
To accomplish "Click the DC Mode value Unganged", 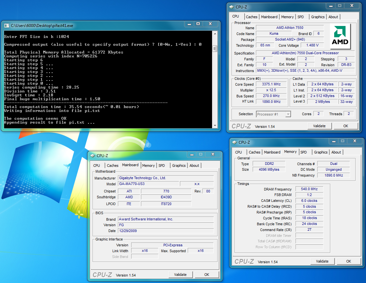I will click(334, 170).
